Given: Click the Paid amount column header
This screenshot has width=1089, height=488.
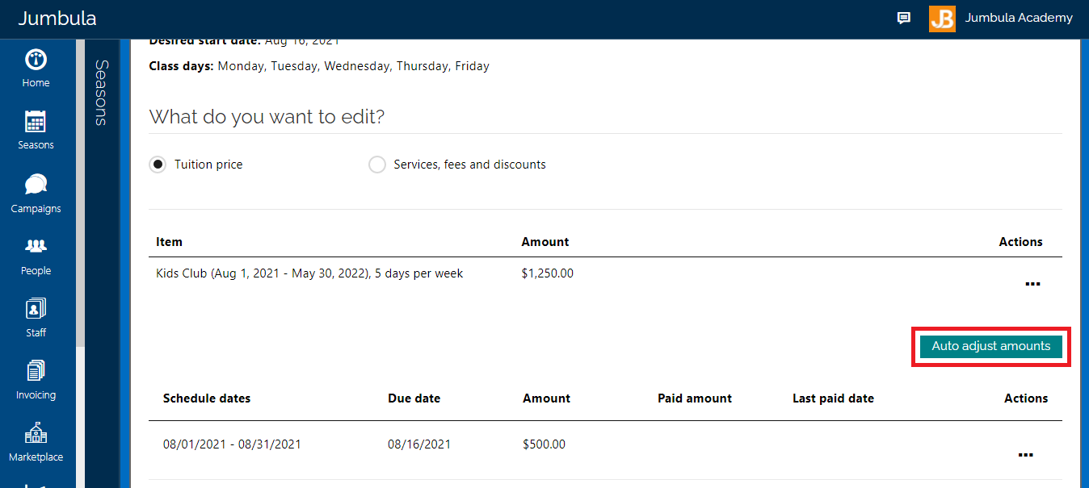Looking at the screenshot, I should tap(695, 398).
